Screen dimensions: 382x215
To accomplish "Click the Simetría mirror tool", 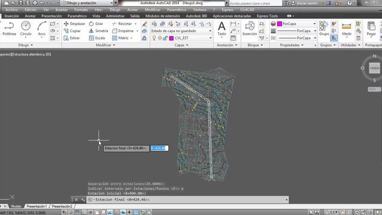I will [x=98, y=31].
